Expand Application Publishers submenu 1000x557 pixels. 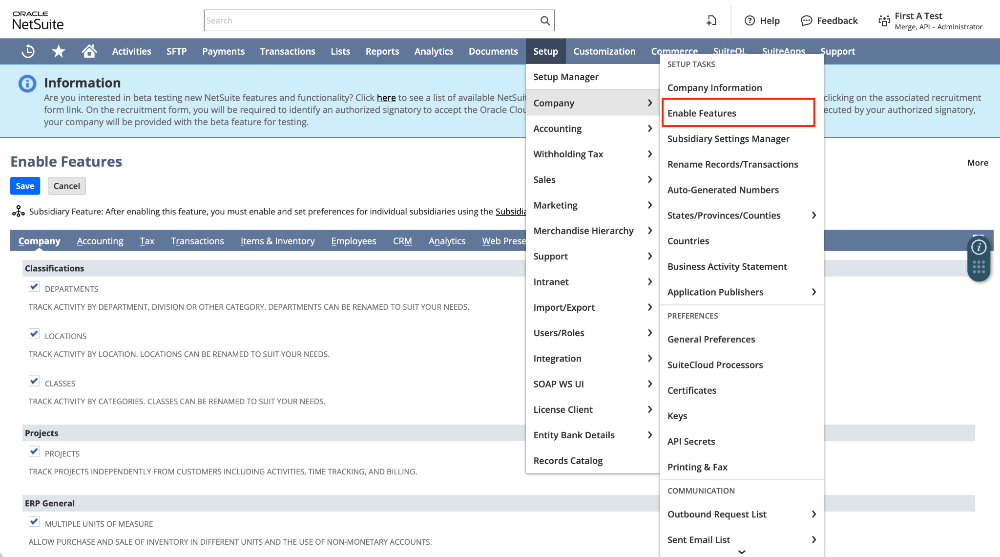tap(741, 292)
